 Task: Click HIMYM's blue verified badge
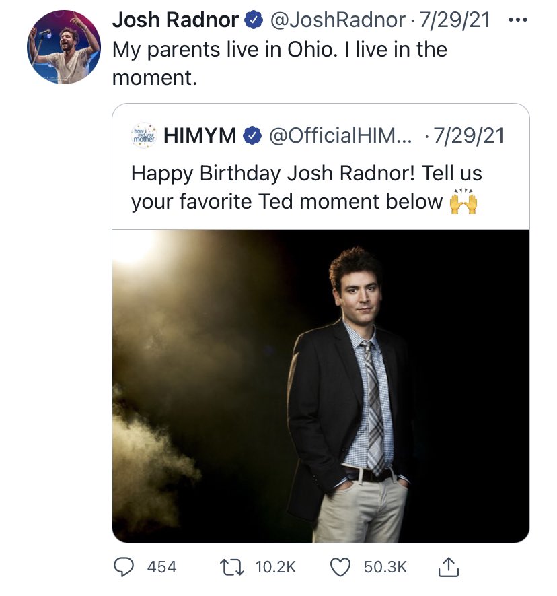coord(252,136)
